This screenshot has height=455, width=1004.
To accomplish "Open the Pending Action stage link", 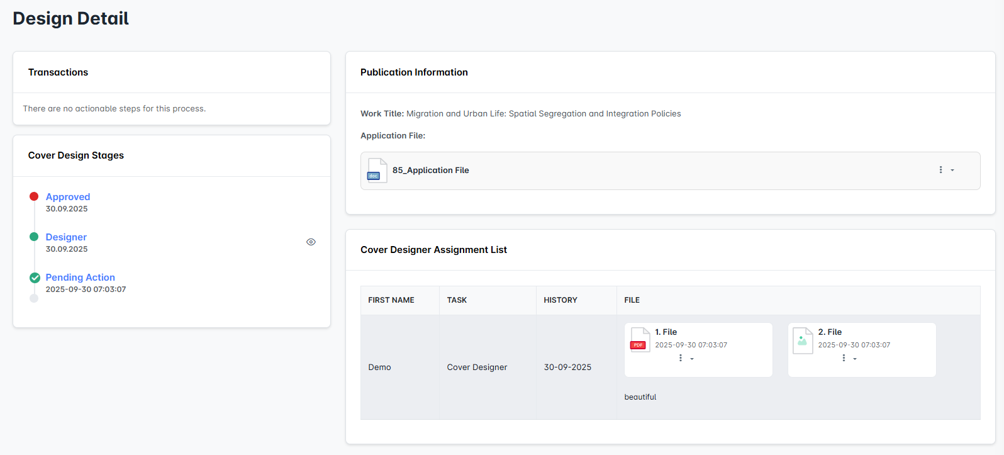I will point(80,278).
